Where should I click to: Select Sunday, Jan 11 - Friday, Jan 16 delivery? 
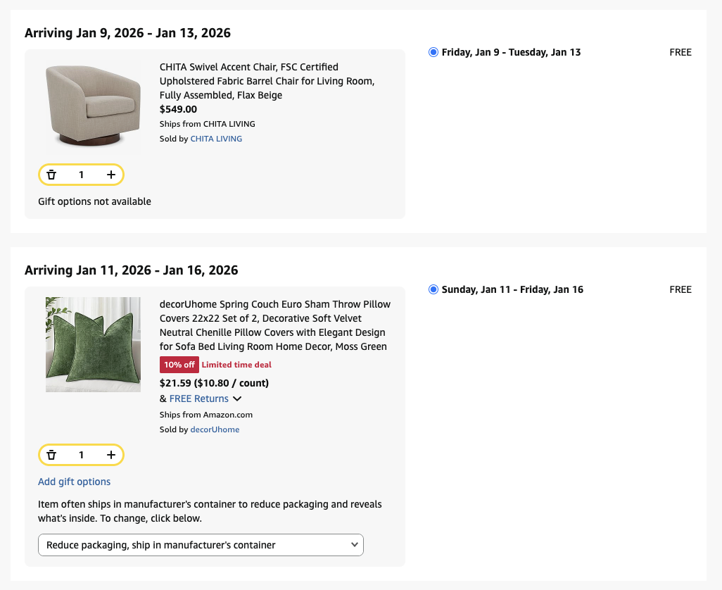(x=433, y=289)
